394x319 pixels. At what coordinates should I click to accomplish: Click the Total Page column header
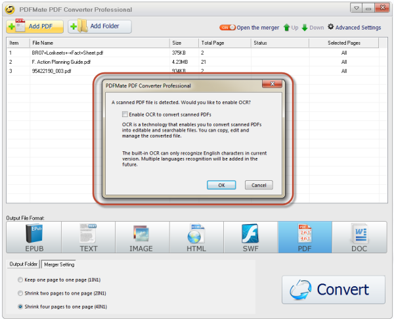[225, 43]
